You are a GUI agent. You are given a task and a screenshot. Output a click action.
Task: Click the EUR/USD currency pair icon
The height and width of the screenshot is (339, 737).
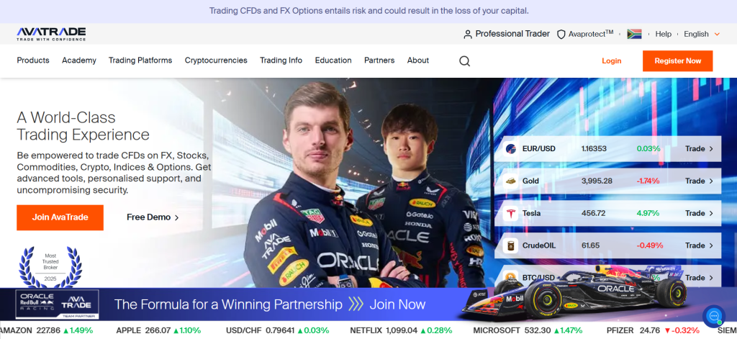[510, 149]
